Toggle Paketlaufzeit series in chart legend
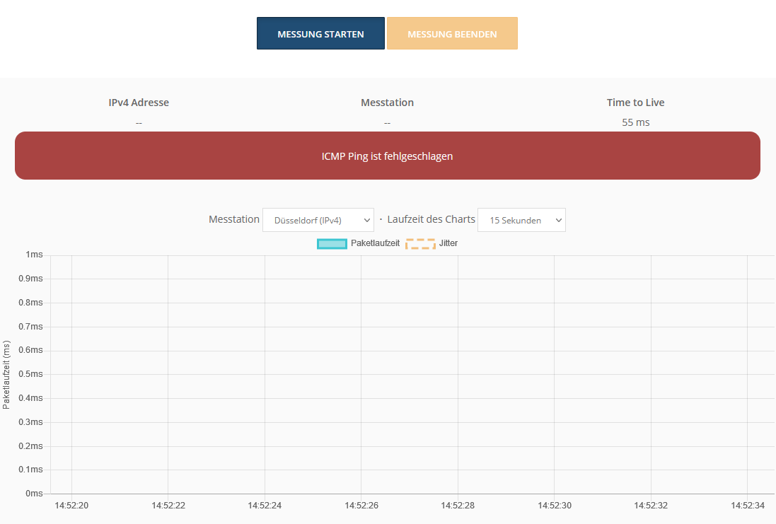 [359, 243]
